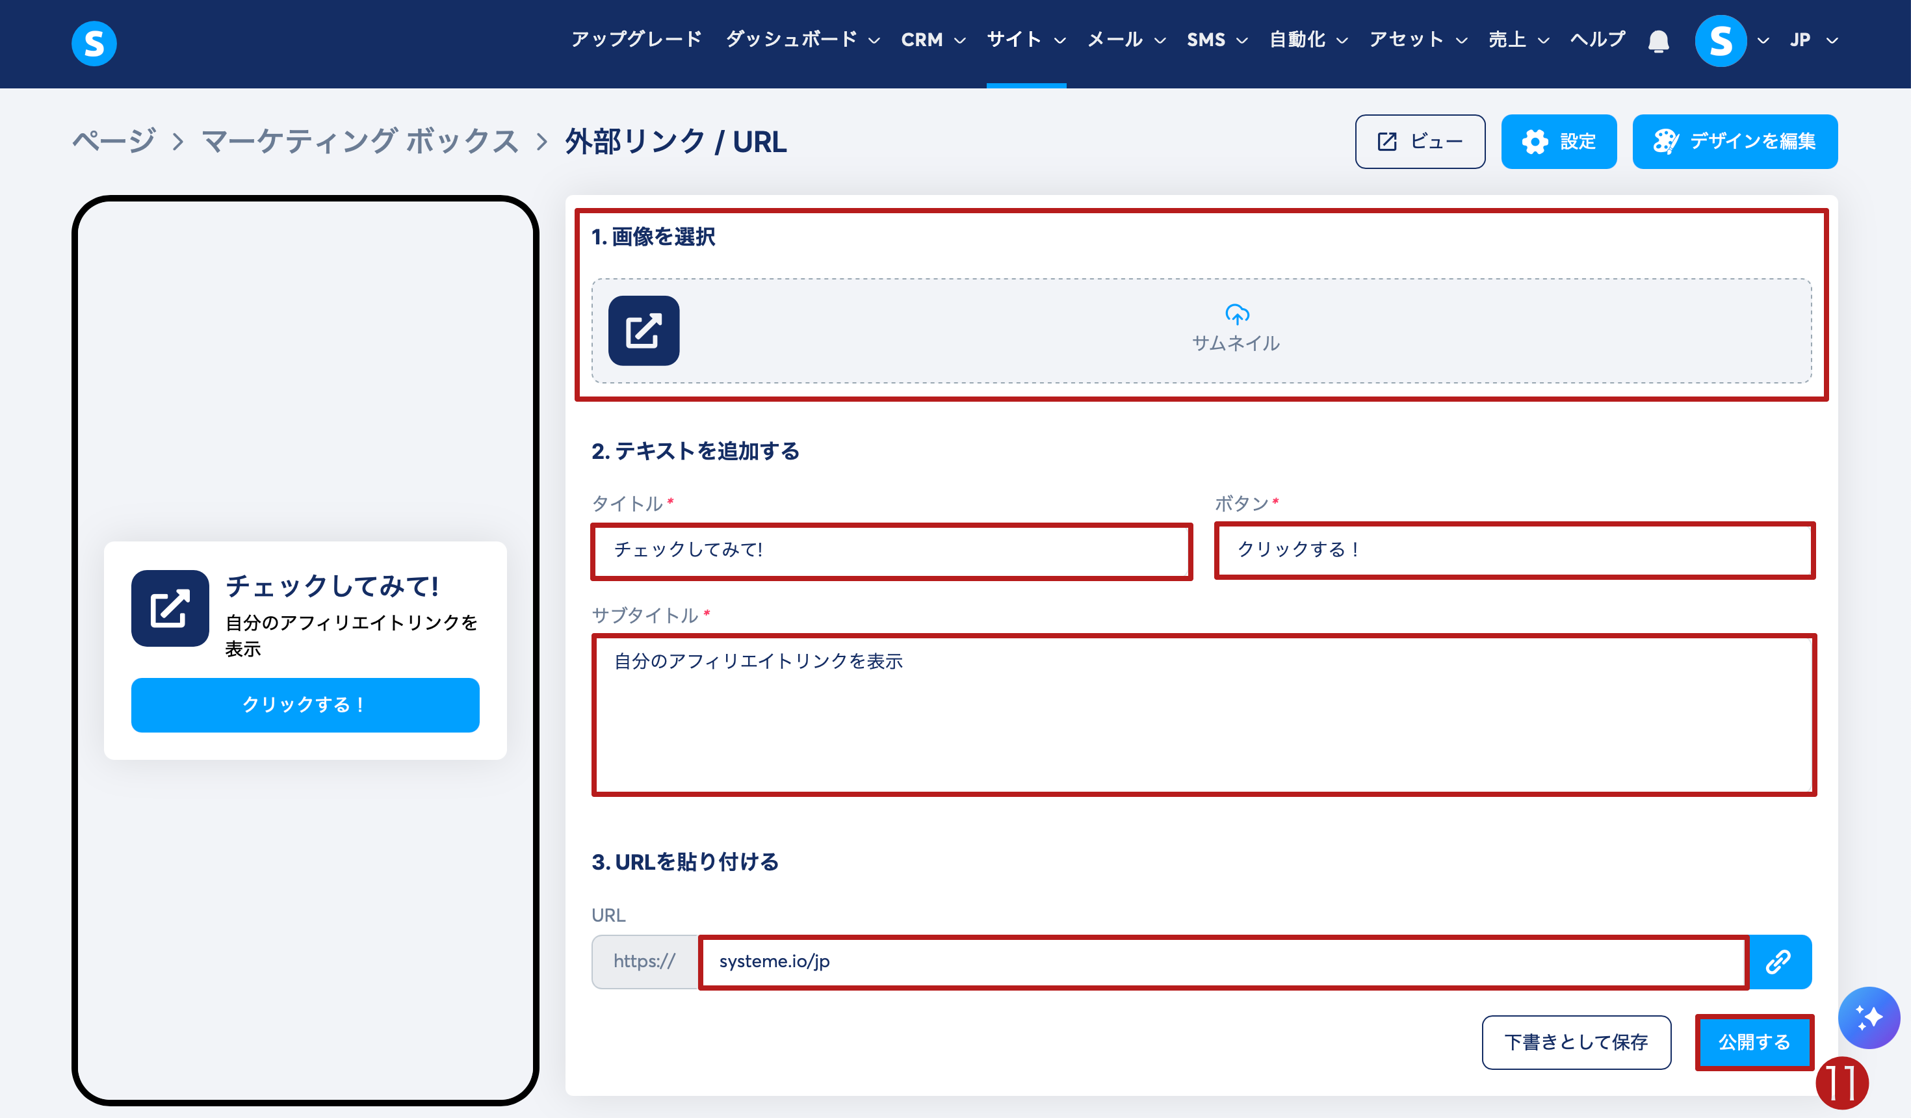Image resolution: width=1911 pixels, height=1118 pixels.
Task: Click the タイトル input field
Action: 891,550
